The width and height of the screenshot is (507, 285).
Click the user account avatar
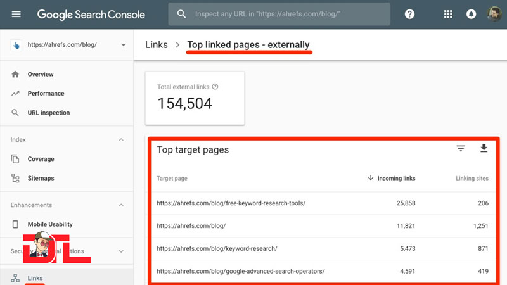[x=494, y=14]
